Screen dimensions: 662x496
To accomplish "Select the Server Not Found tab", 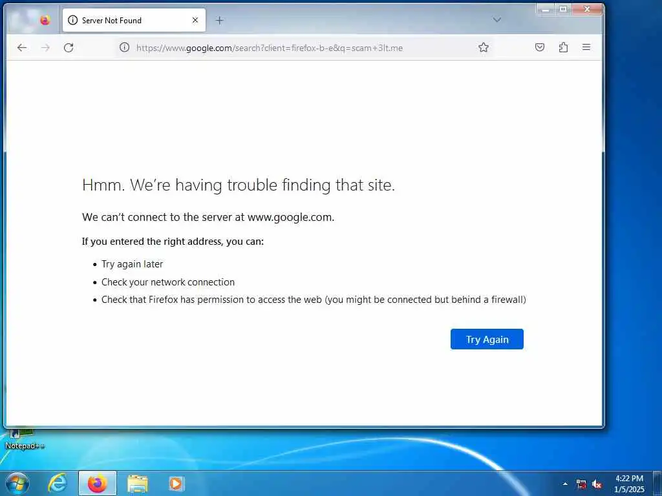I will point(134,20).
